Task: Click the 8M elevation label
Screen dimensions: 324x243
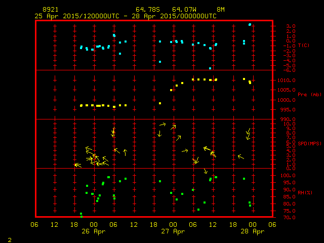Action: 221,10
